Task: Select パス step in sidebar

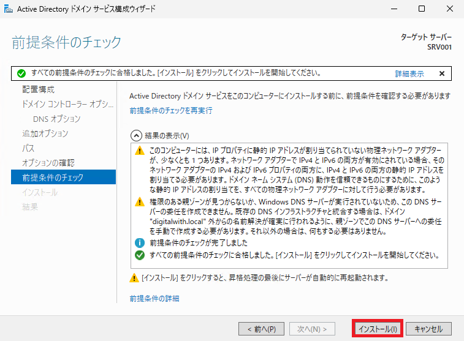Action: [x=28, y=148]
